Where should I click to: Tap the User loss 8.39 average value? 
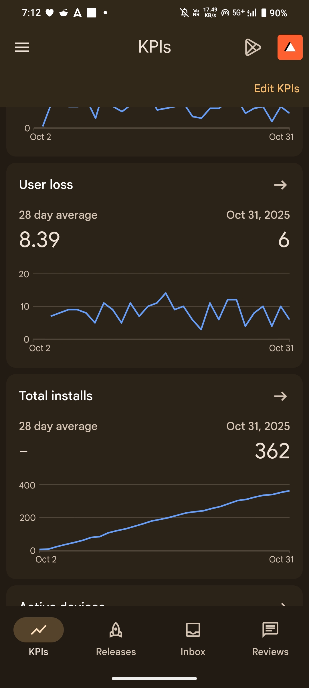(x=39, y=240)
